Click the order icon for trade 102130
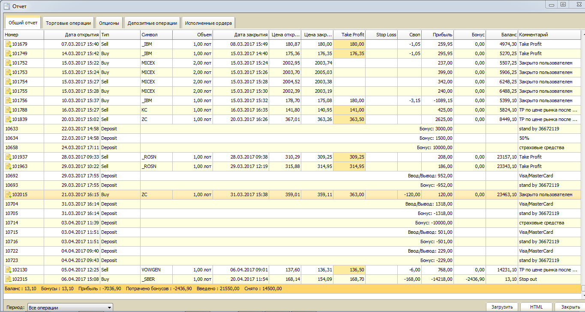Image resolution: width=585 pixels, height=312 pixels. pyautogui.click(x=8, y=270)
